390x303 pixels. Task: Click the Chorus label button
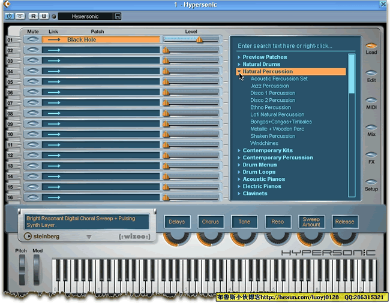[x=211, y=222]
